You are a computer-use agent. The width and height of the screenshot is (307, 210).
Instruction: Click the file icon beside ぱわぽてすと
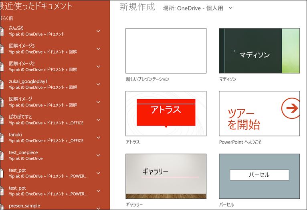pos(2,120)
